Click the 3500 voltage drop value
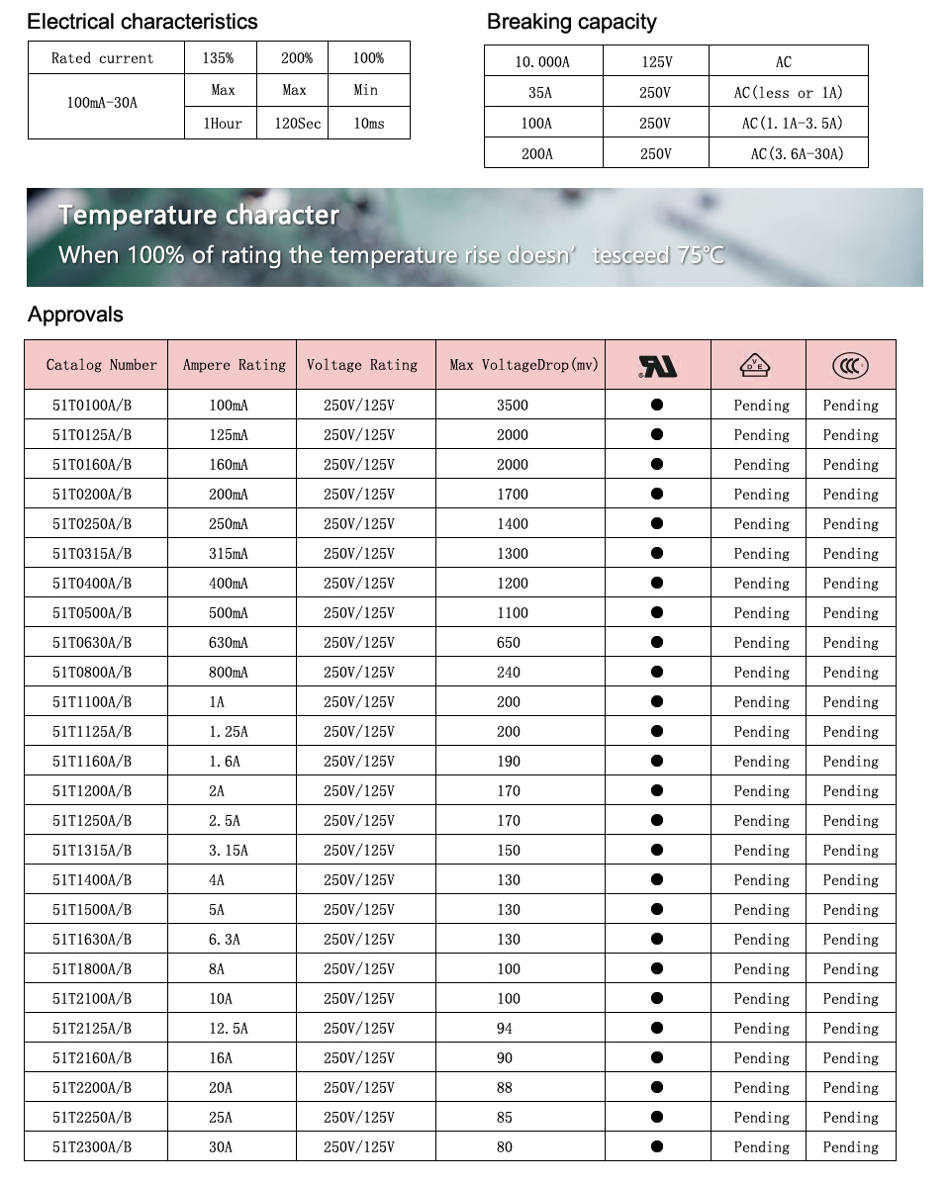This screenshot has height=1184, width=950. pyautogui.click(x=513, y=406)
